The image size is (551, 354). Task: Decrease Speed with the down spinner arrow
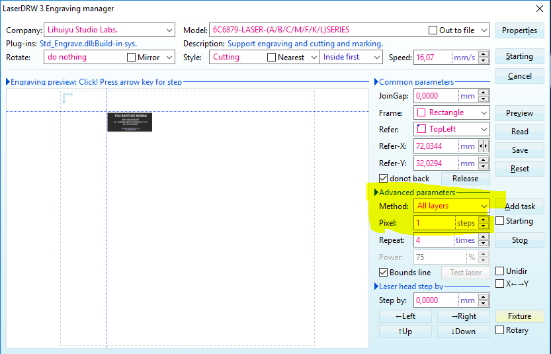click(484, 60)
